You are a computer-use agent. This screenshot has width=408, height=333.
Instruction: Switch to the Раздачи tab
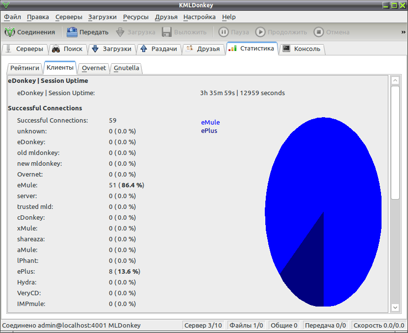click(x=159, y=49)
